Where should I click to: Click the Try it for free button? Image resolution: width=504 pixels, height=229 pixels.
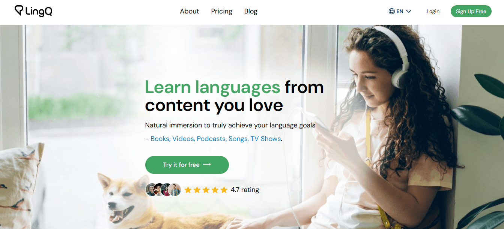[187, 165]
